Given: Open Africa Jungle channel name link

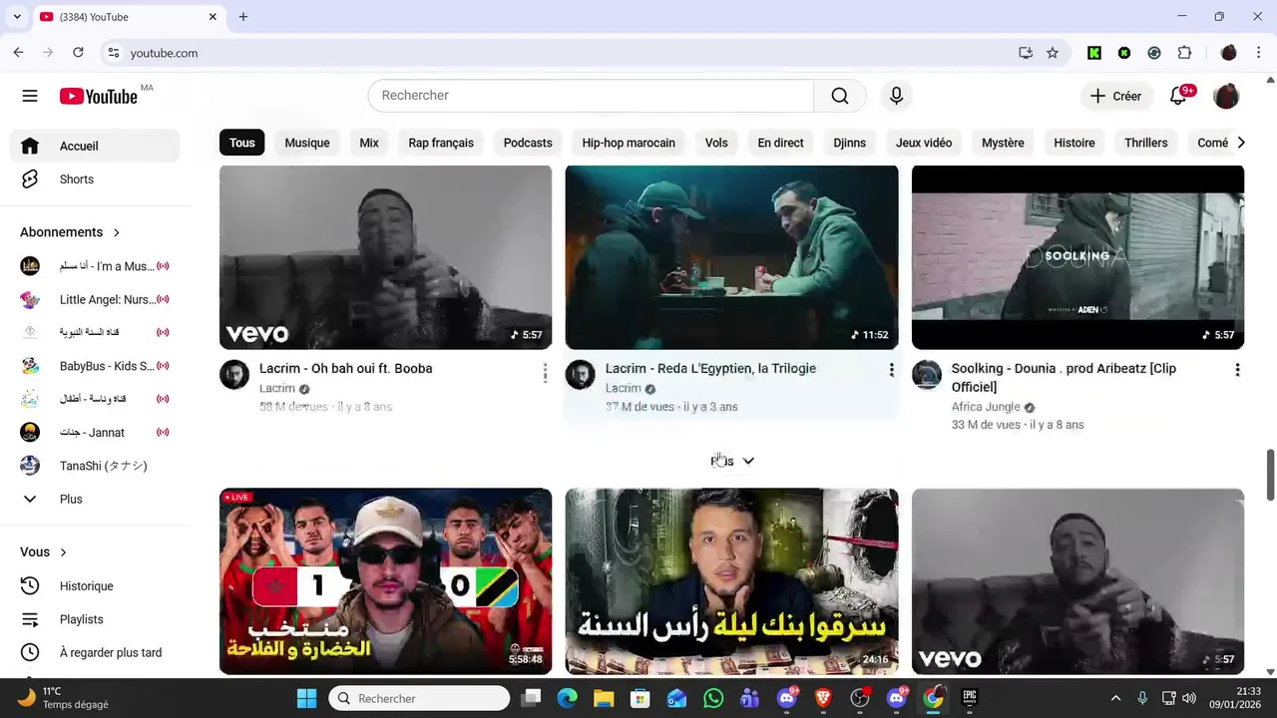Looking at the screenshot, I should 986,407.
